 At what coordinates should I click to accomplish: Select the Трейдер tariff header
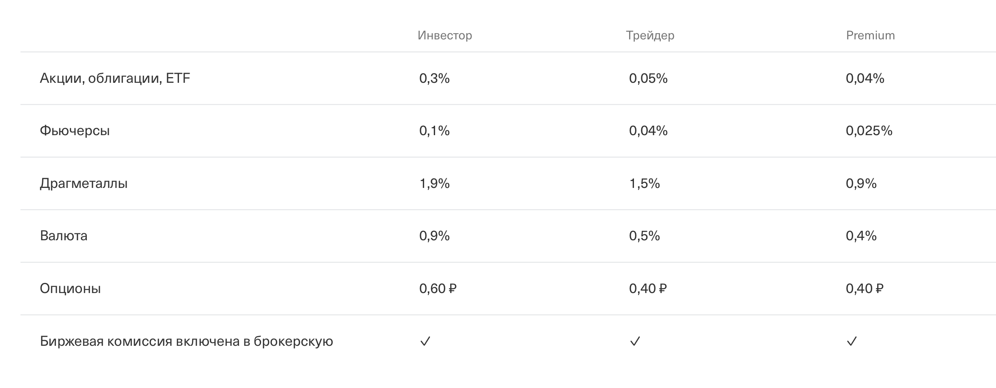pos(650,35)
